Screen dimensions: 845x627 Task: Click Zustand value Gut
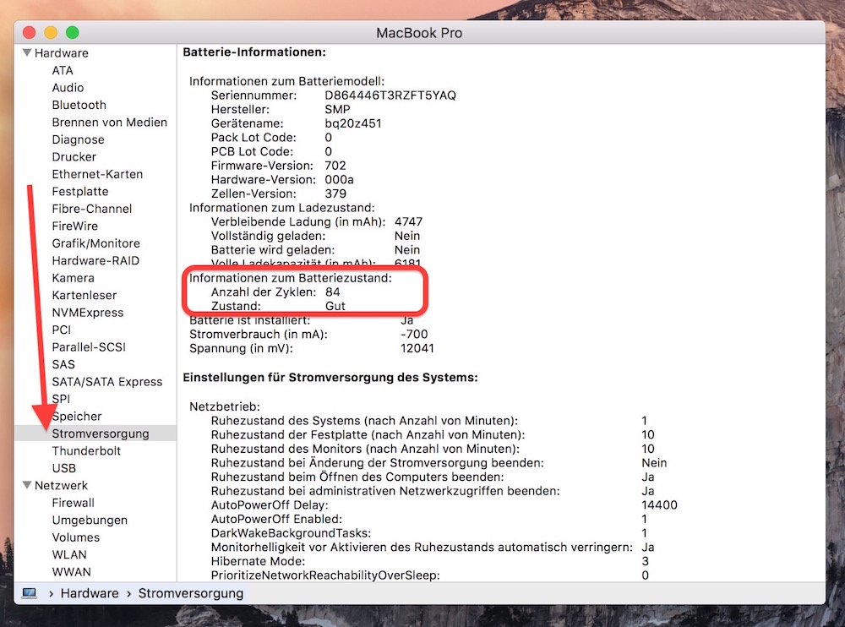coord(335,306)
